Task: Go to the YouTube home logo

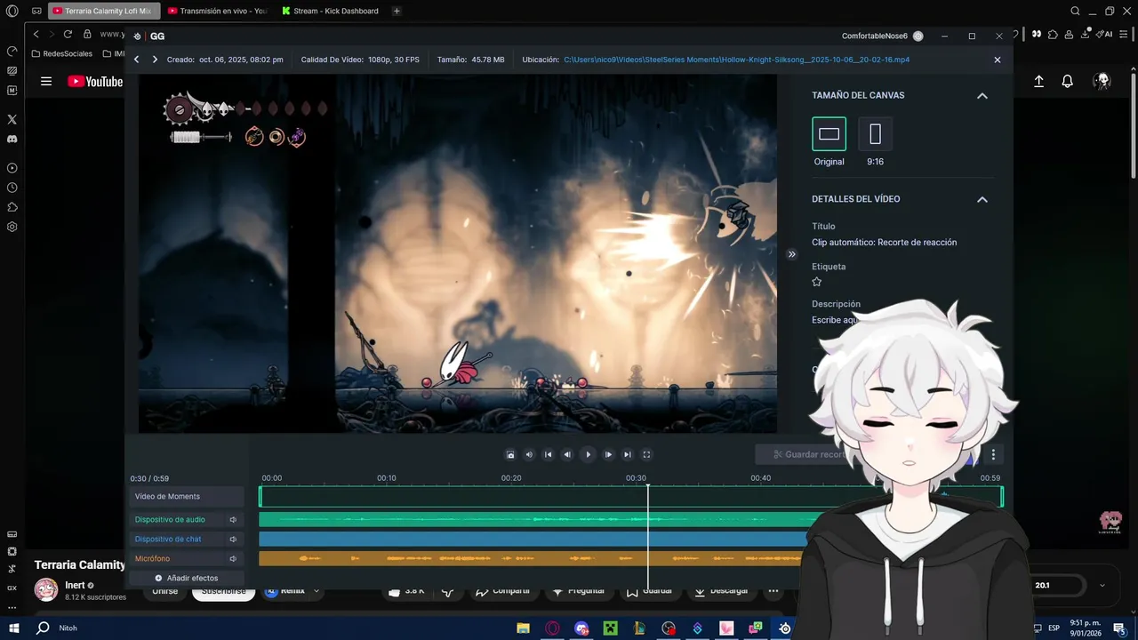Action: [95, 82]
